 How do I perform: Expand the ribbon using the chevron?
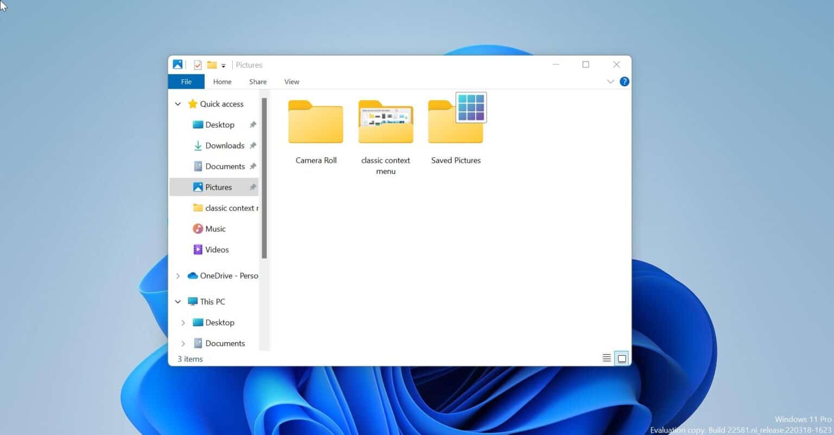610,81
